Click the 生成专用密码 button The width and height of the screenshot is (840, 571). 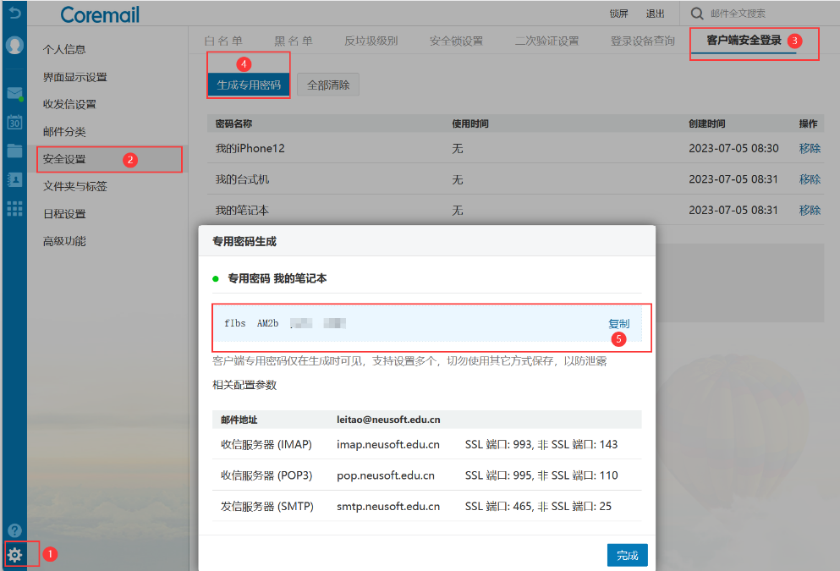[249, 85]
